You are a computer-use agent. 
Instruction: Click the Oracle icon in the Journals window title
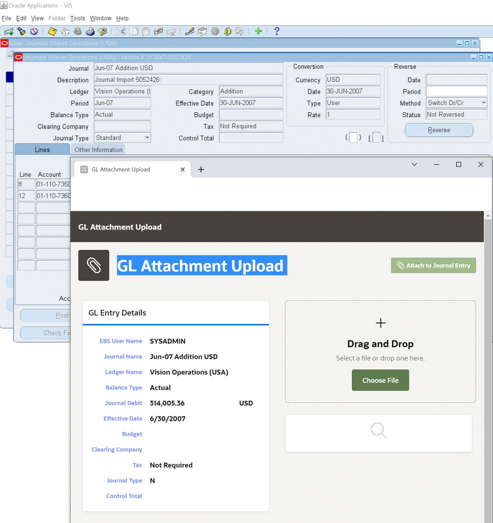pyautogui.click(x=19, y=57)
